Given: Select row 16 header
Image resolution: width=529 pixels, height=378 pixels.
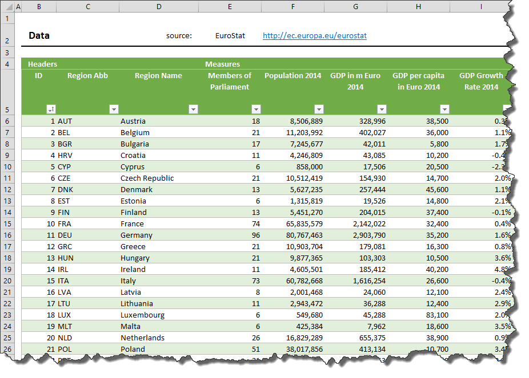Looking at the screenshot, I should pos(7,235).
